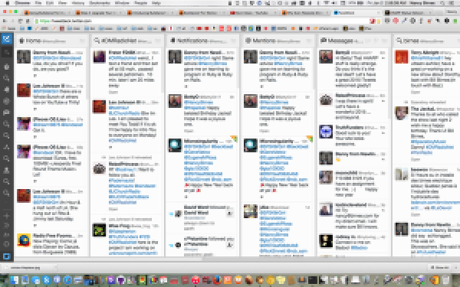Click first #OMRadioNet tweet avatar

(100, 57)
